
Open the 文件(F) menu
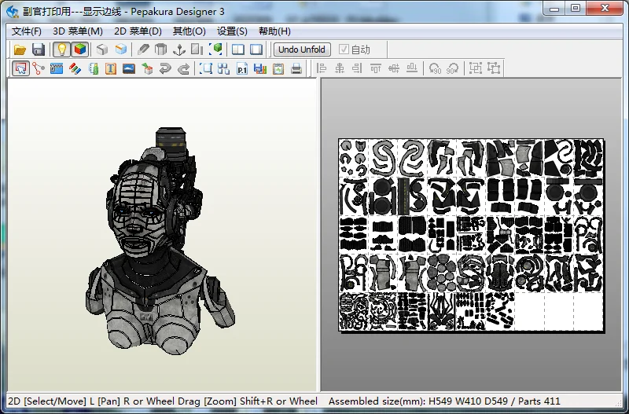tap(27, 31)
